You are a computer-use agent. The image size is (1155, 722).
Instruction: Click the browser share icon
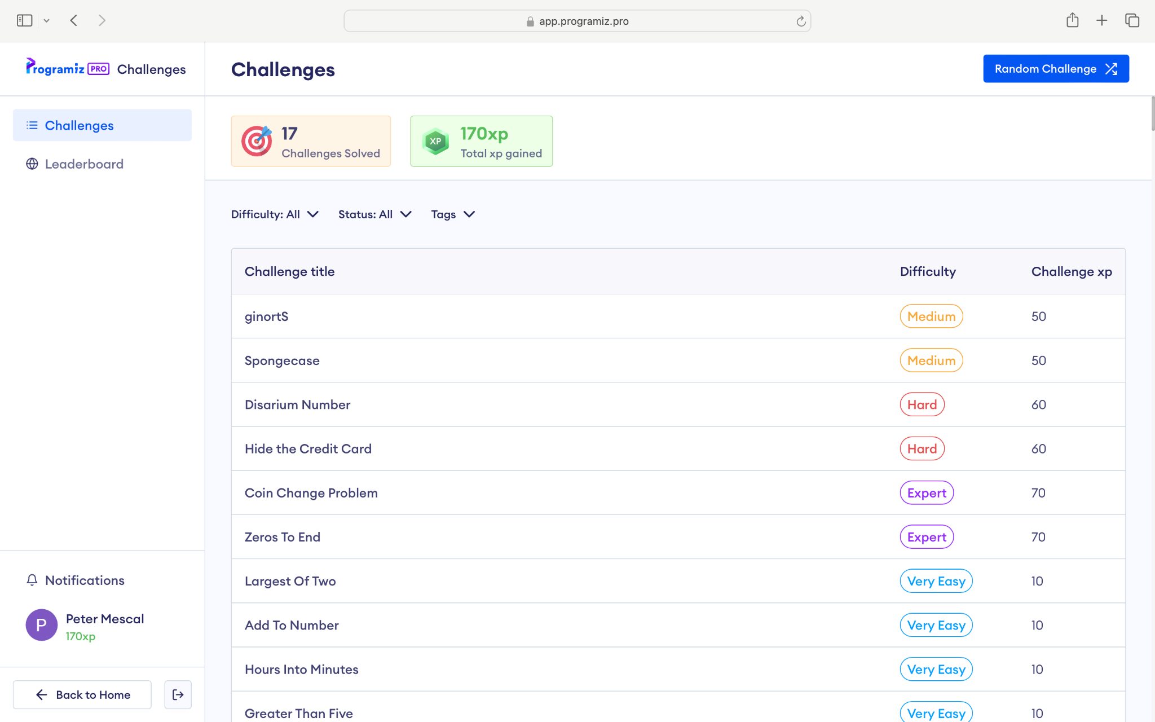coord(1072,21)
